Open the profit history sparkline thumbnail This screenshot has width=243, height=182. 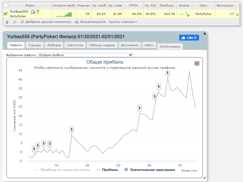click(x=64, y=14)
